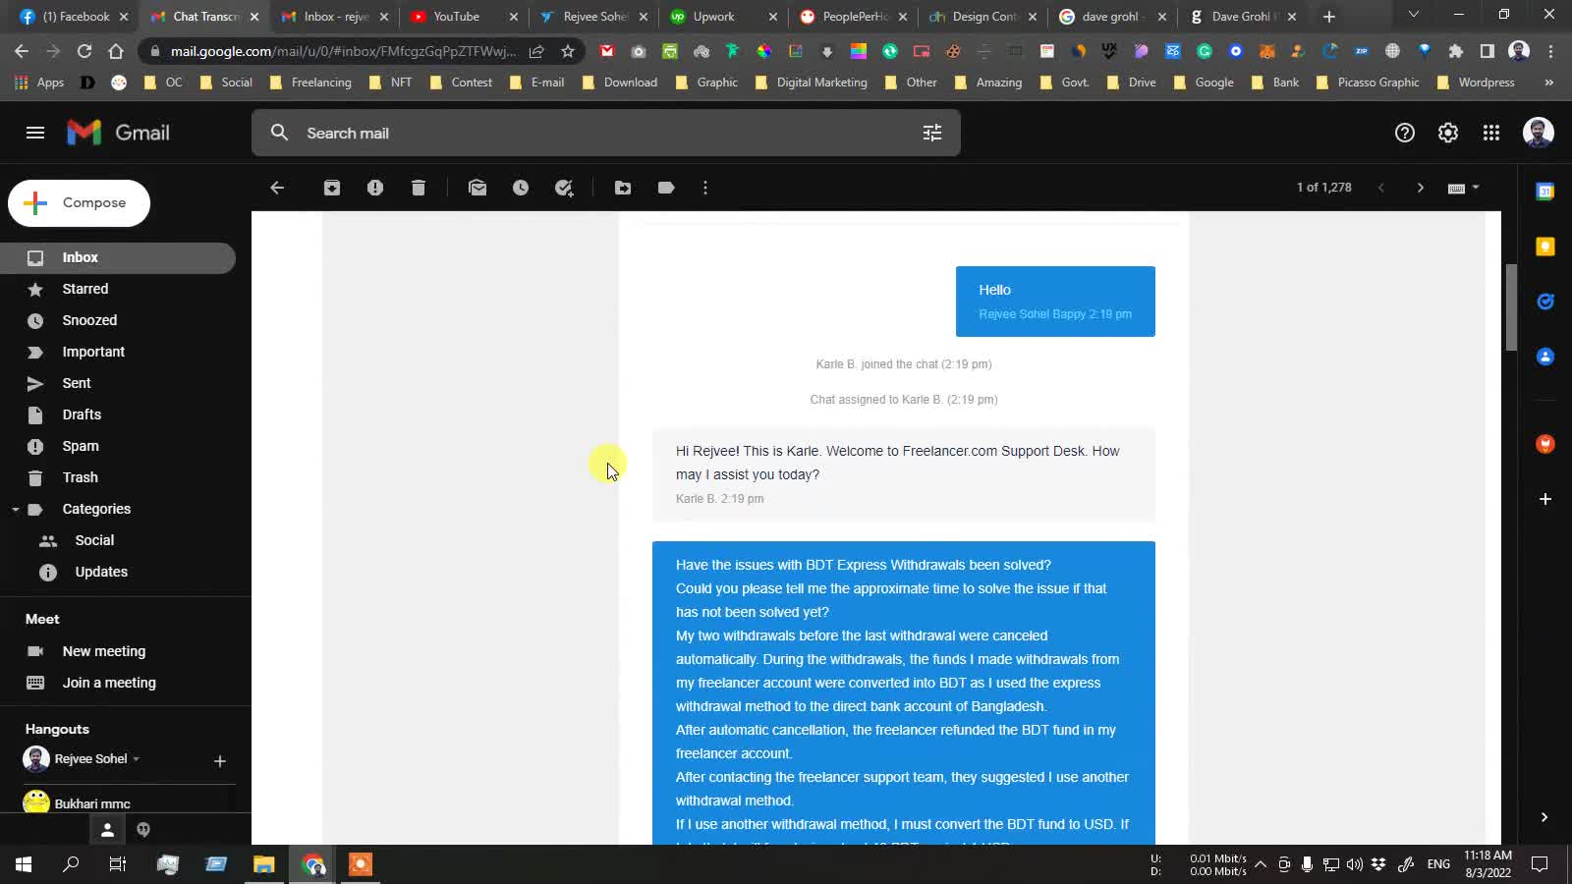Show search options filter
Viewport: 1572px width, 884px height.
[x=932, y=133]
